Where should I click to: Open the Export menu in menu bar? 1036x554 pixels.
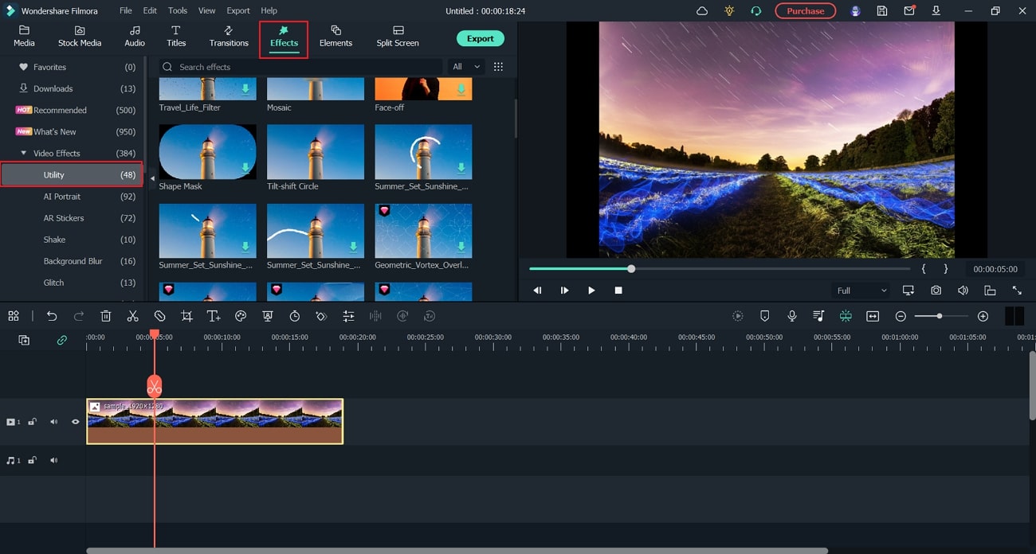237,10
